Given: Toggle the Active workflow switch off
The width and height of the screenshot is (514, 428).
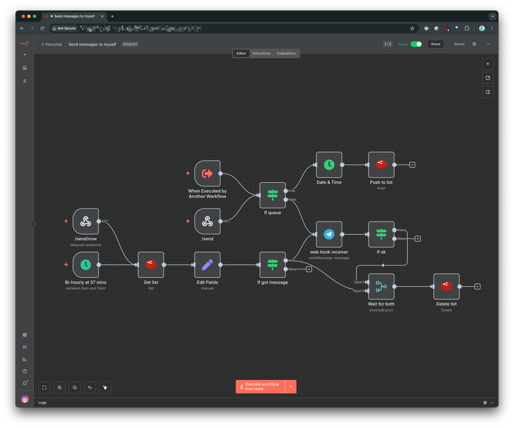Looking at the screenshot, I should [x=416, y=44].
